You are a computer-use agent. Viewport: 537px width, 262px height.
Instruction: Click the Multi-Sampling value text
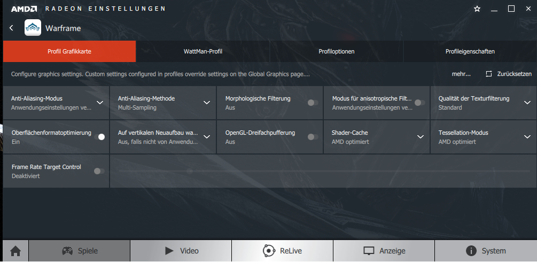(x=137, y=107)
